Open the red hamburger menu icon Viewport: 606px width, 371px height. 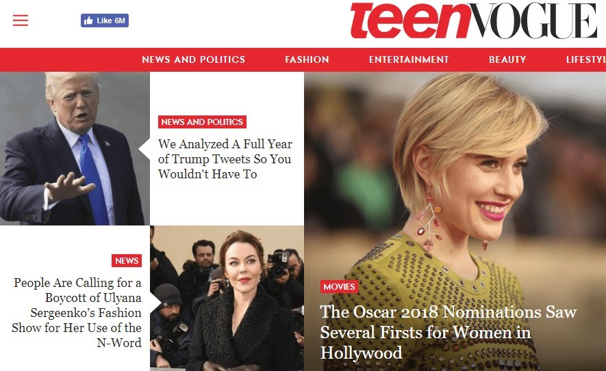(21, 20)
